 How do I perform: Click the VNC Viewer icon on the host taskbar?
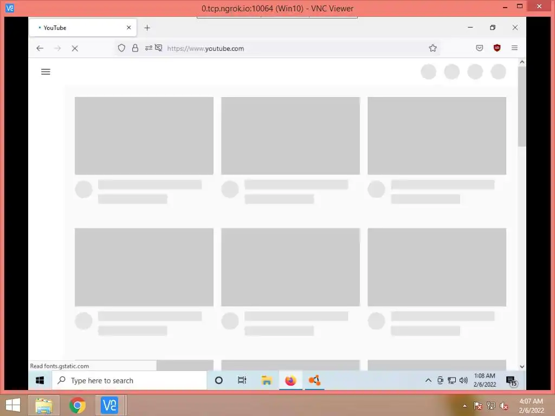pyautogui.click(x=109, y=405)
